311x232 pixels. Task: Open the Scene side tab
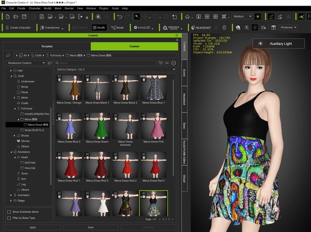[184, 73]
